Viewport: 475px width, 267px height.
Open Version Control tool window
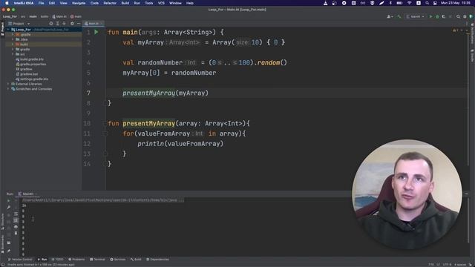tap(20, 260)
